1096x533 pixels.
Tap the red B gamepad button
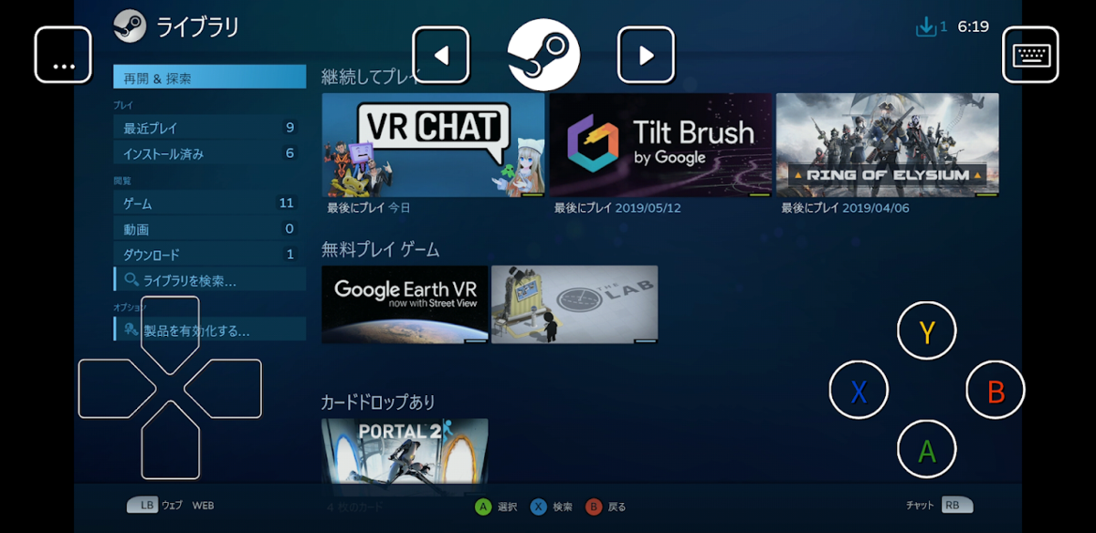[996, 391]
